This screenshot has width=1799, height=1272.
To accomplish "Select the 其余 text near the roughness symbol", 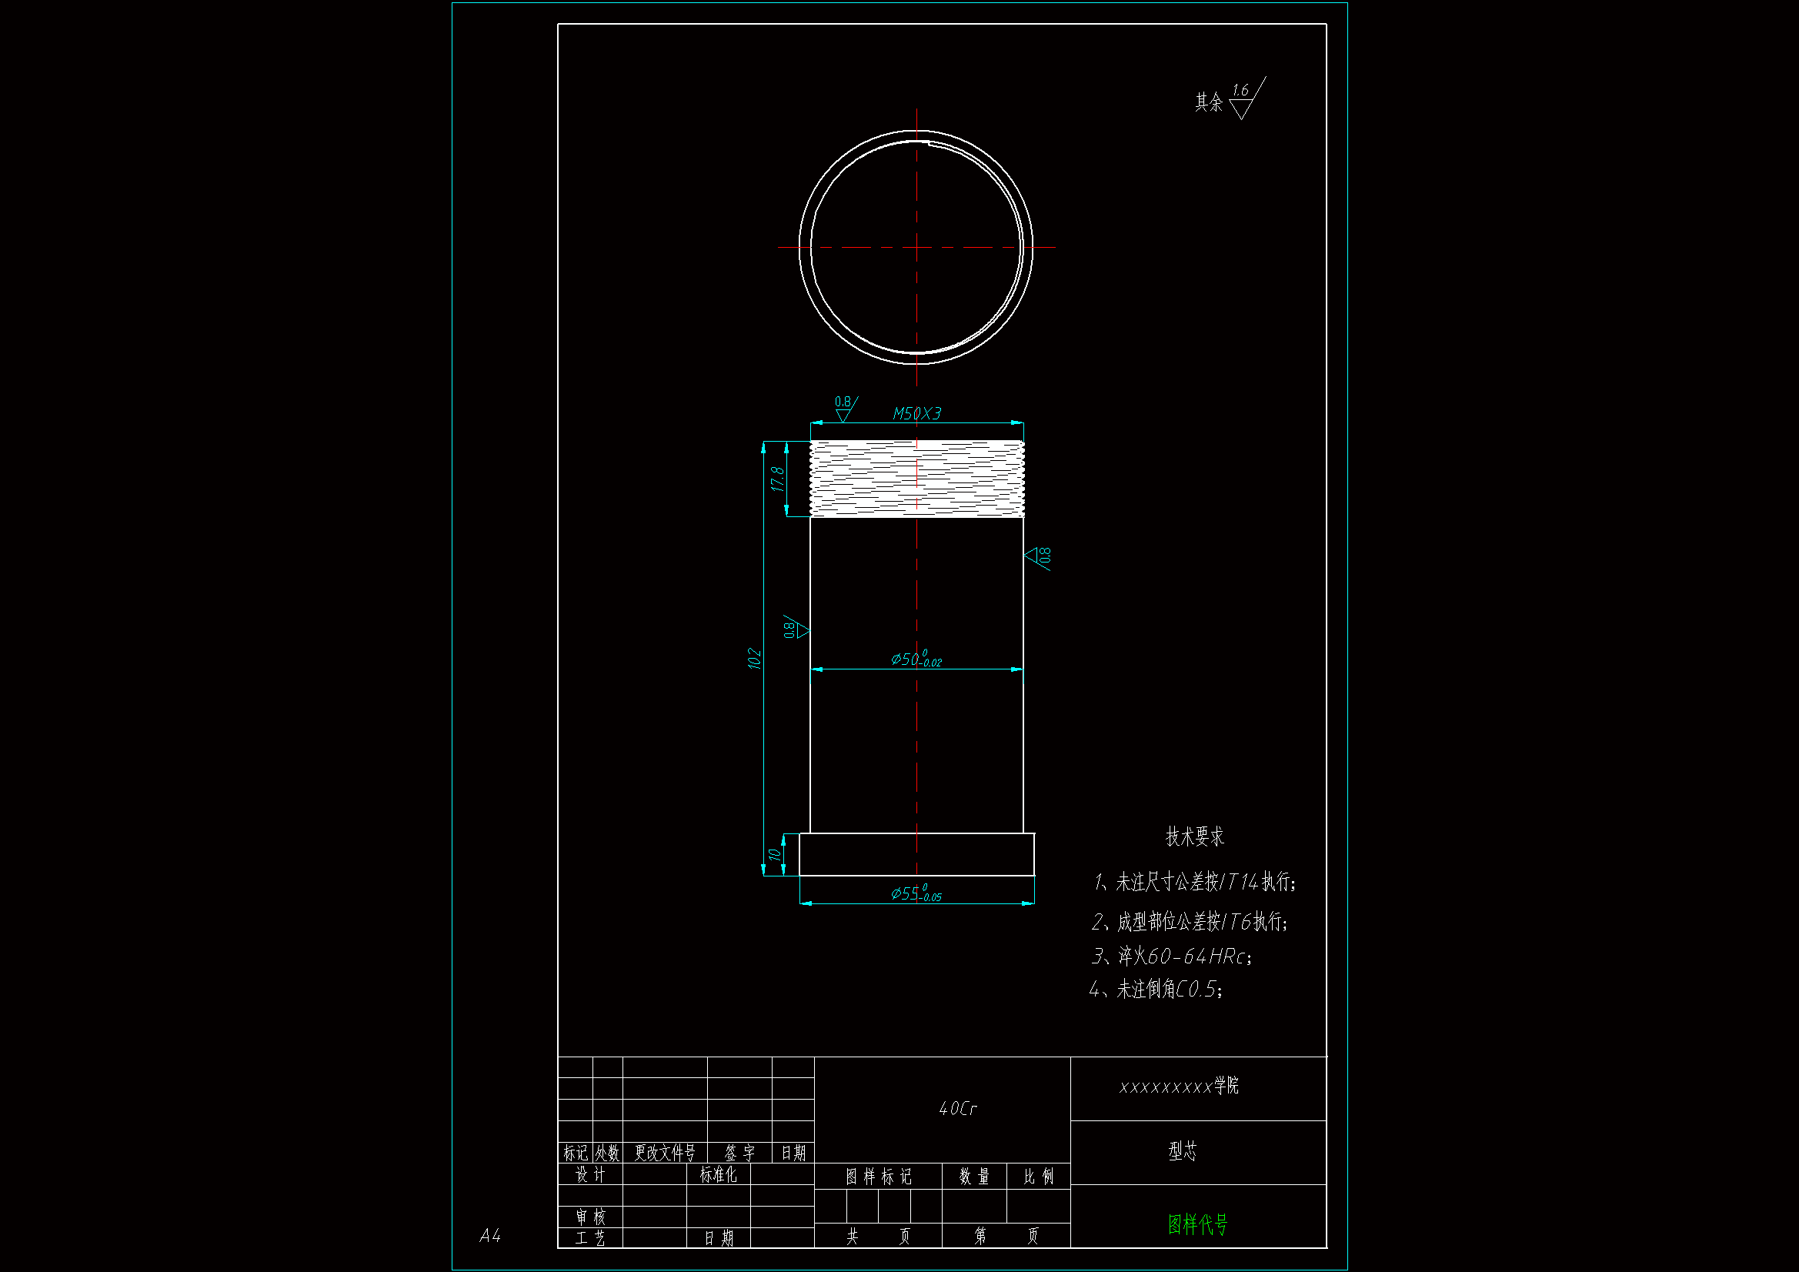I will pos(1208,102).
